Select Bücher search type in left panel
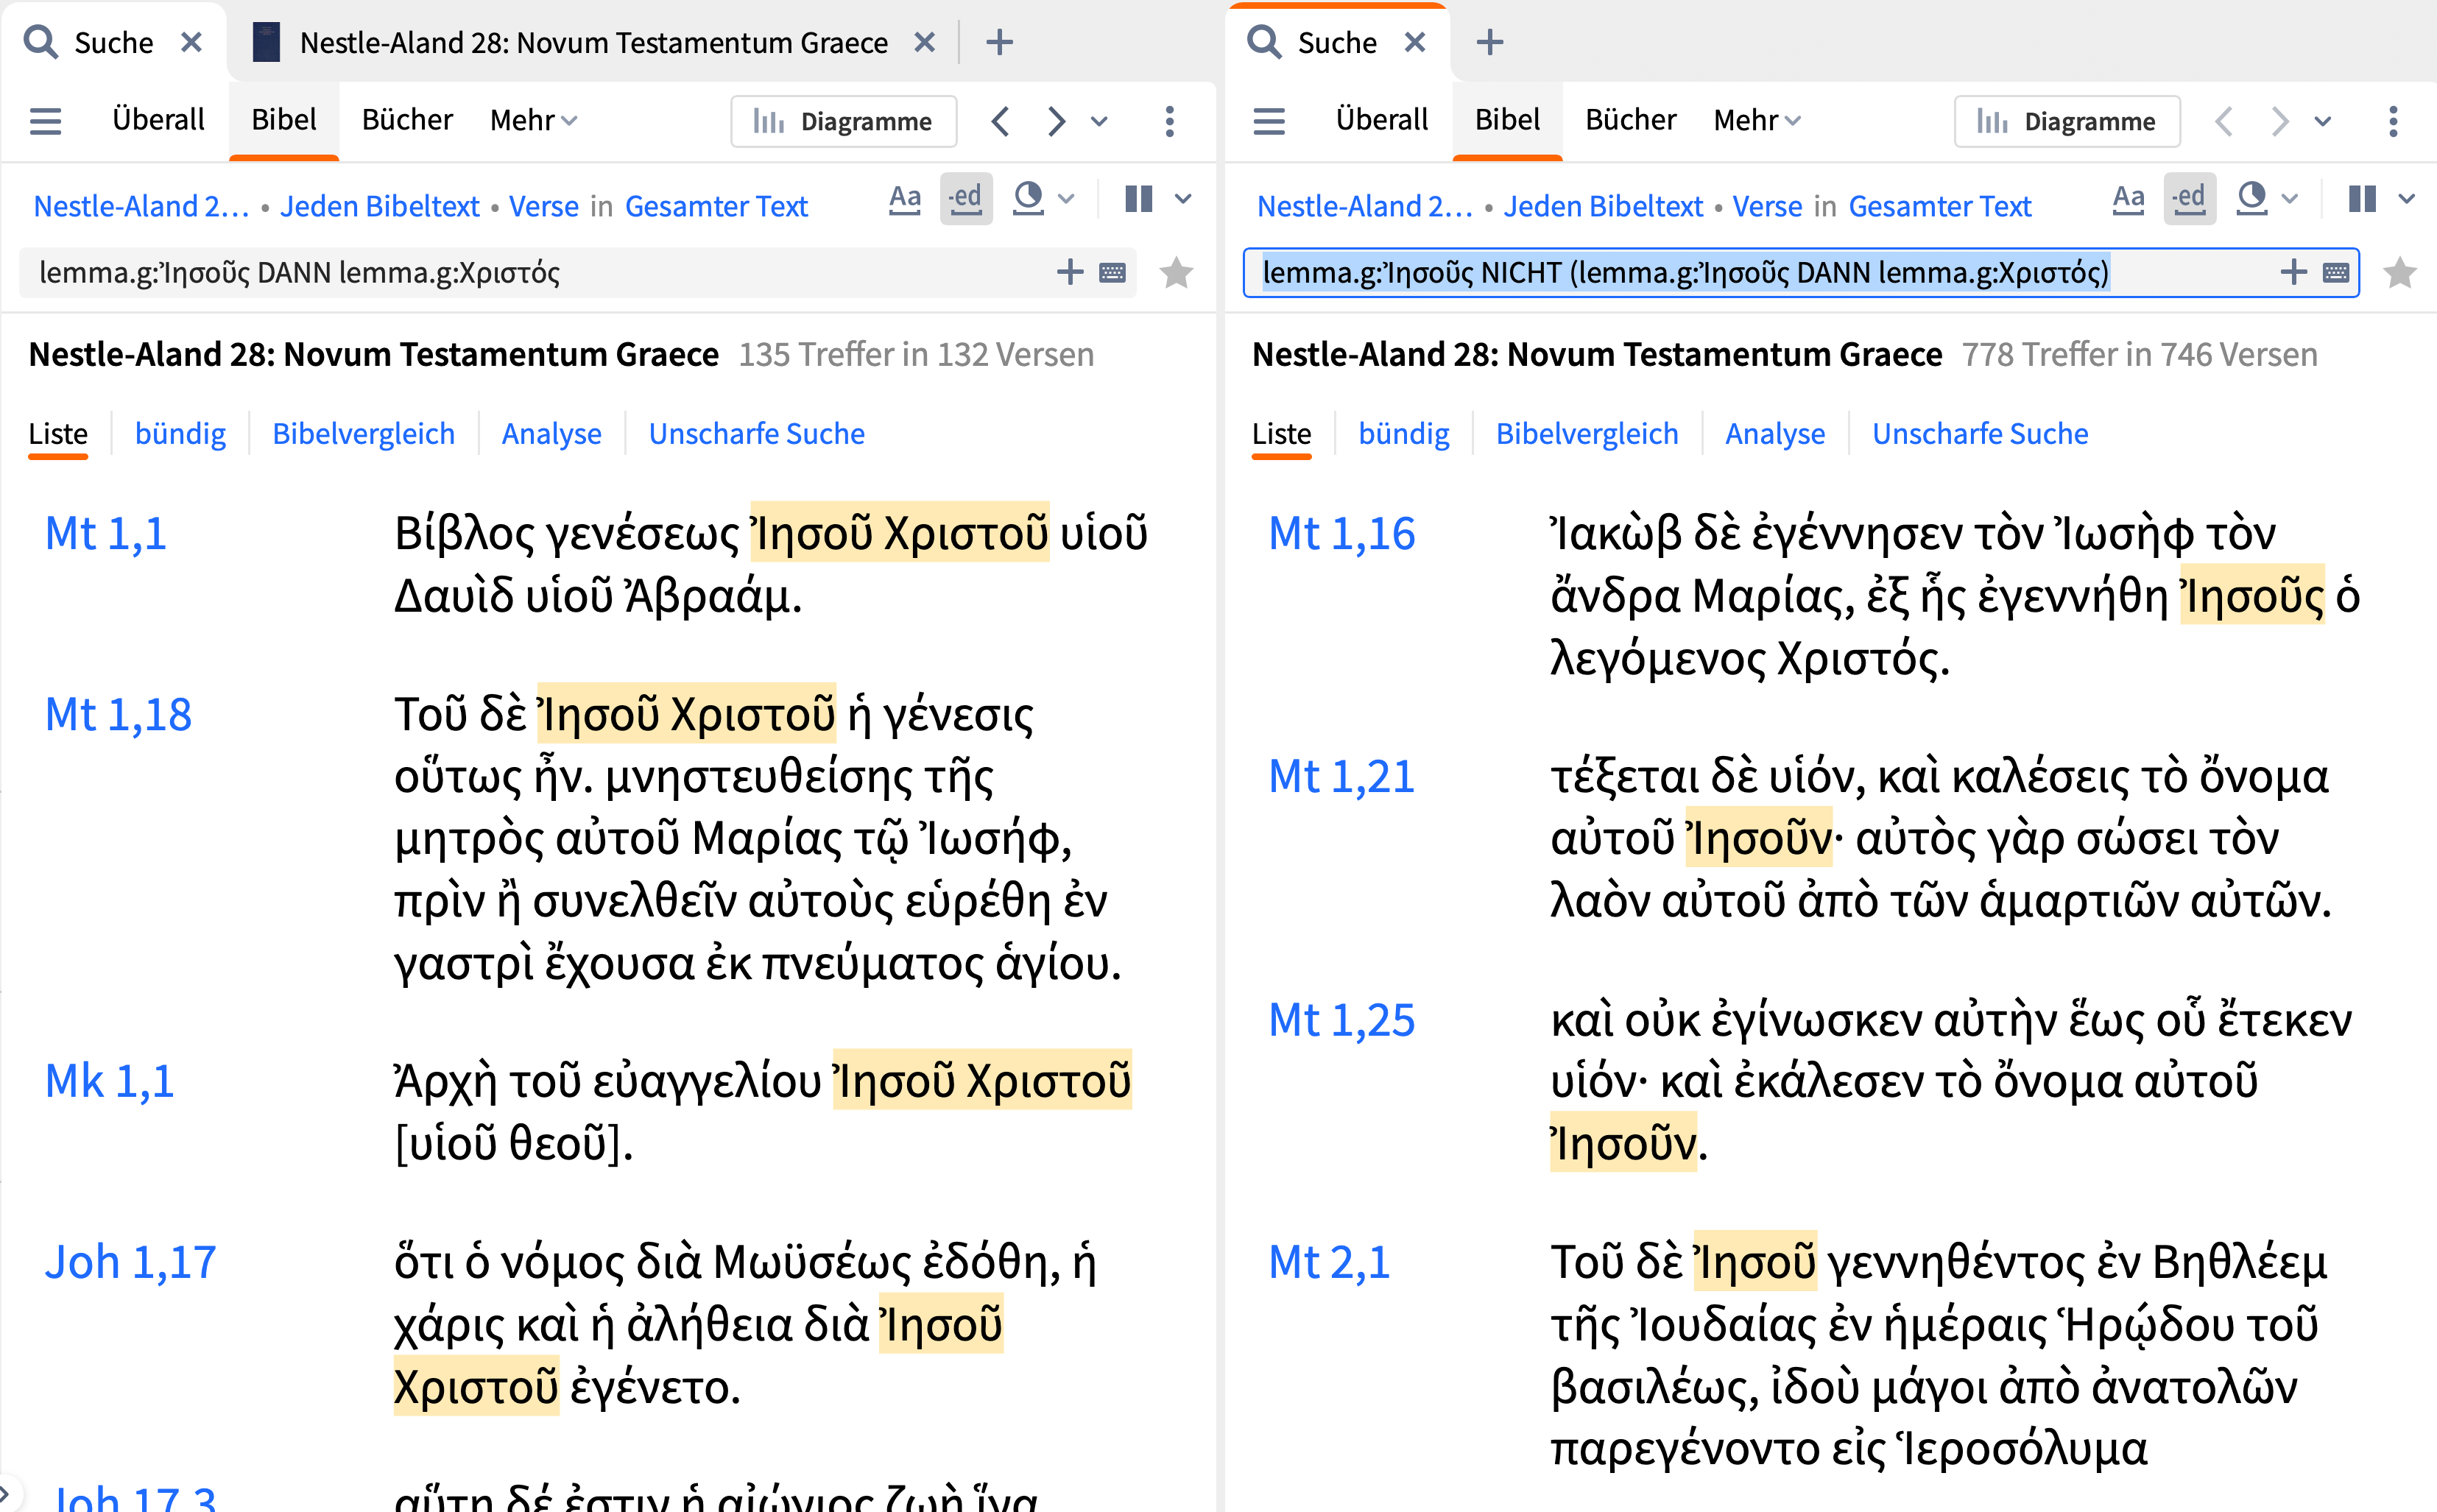2437x1512 pixels. click(407, 120)
